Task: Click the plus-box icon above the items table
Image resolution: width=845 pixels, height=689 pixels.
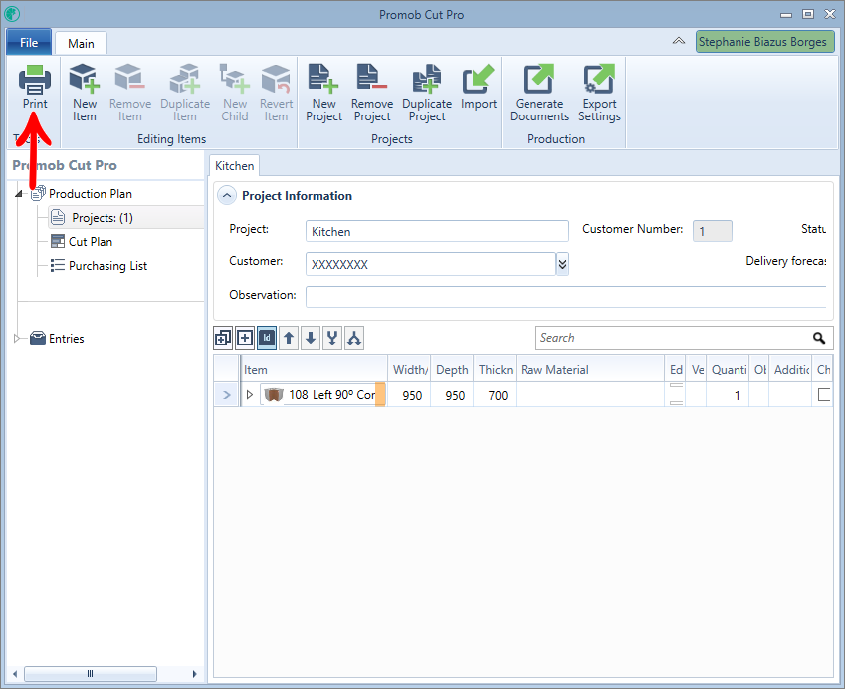Action: click(x=245, y=339)
